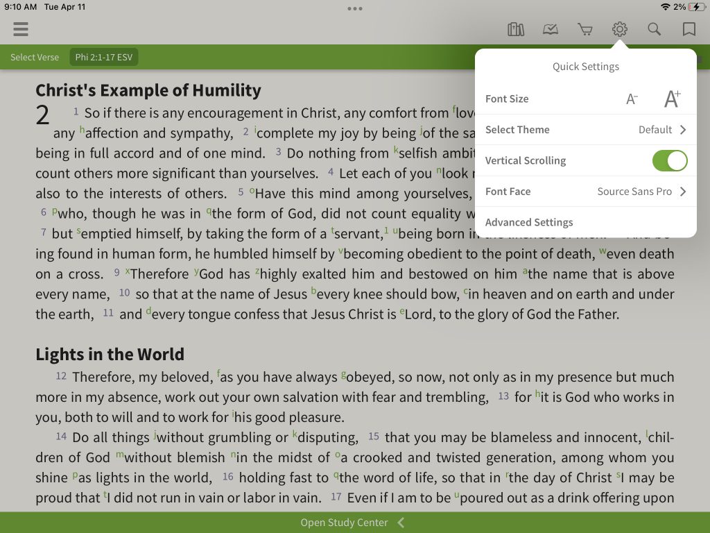Expand Study Center with bottom chevron
Screen dimensions: 710x533
401,523
